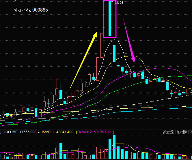Click the white moving average line peak
The height and width of the screenshot is (160, 192).
115,39
